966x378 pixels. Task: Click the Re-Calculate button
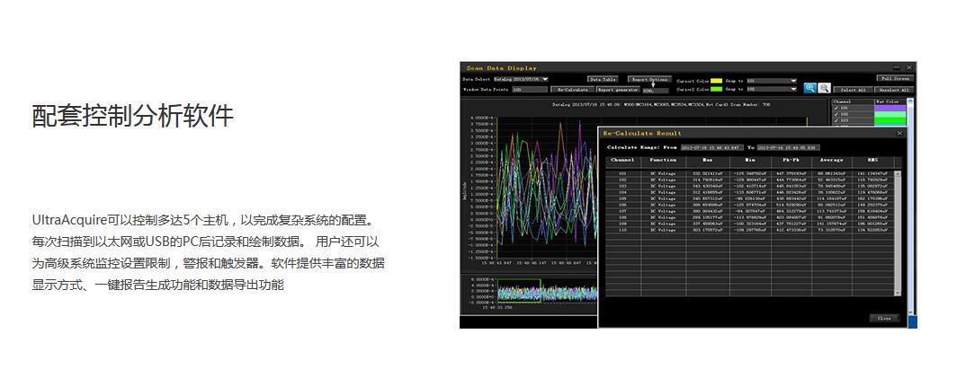tap(572, 90)
